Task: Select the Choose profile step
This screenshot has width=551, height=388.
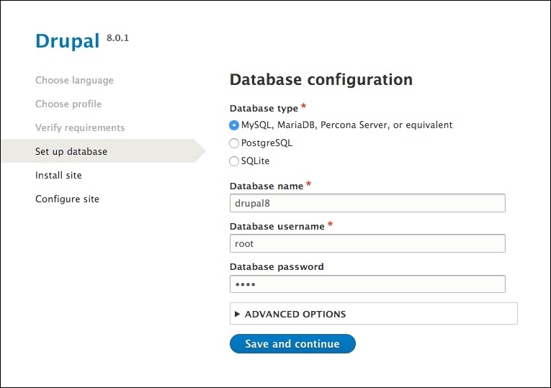Action: pos(68,104)
